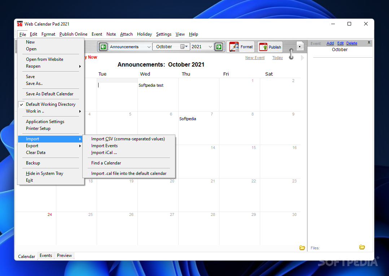
Task: Open the View menu
Action: (x=180, y=34)
